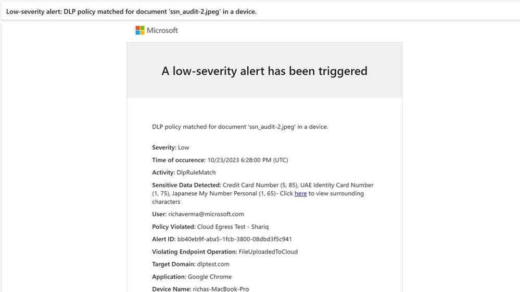Select the email subject line at top
520x292 pixels.
point(131,11)
